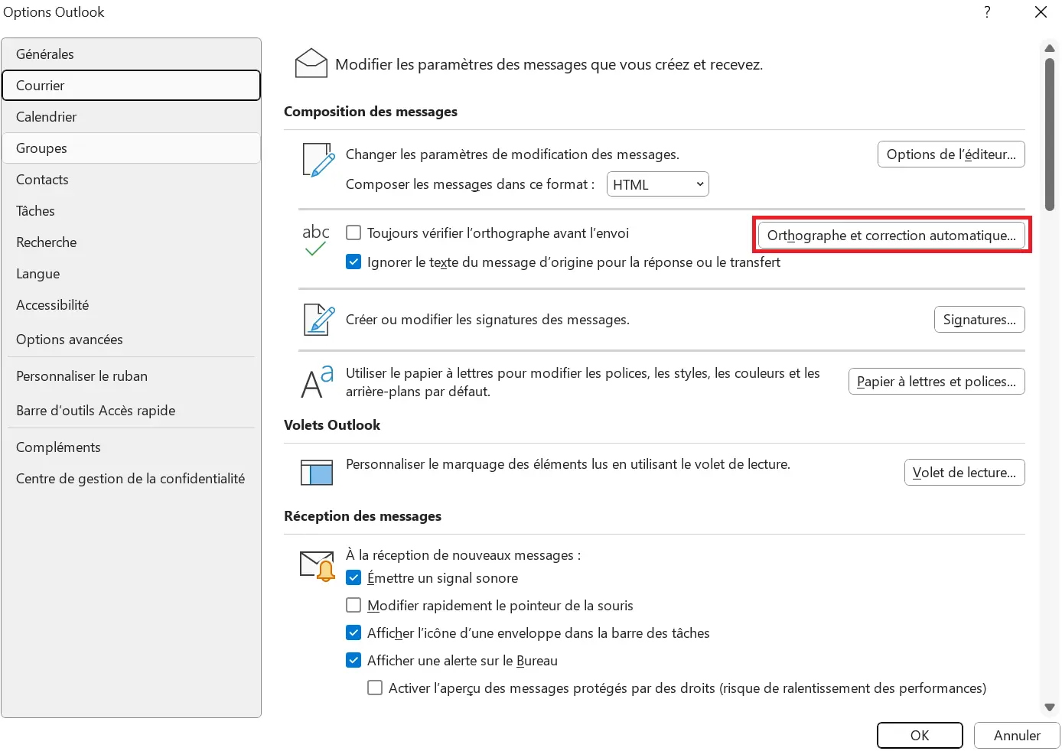The width and height of the screenshot is (1062, 751).
Task: Click Volet de lecture button
Action: point(964,473)
